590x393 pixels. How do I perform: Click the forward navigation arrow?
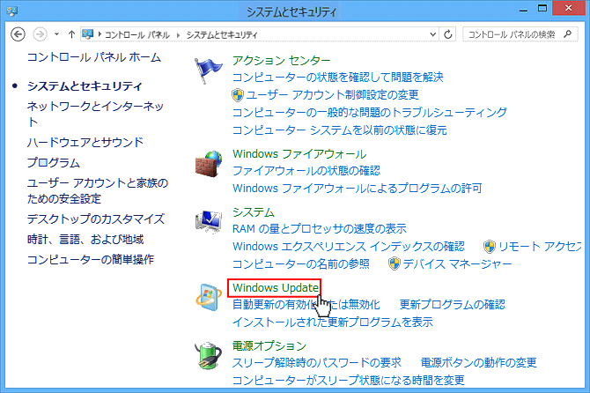click(40, 34)
